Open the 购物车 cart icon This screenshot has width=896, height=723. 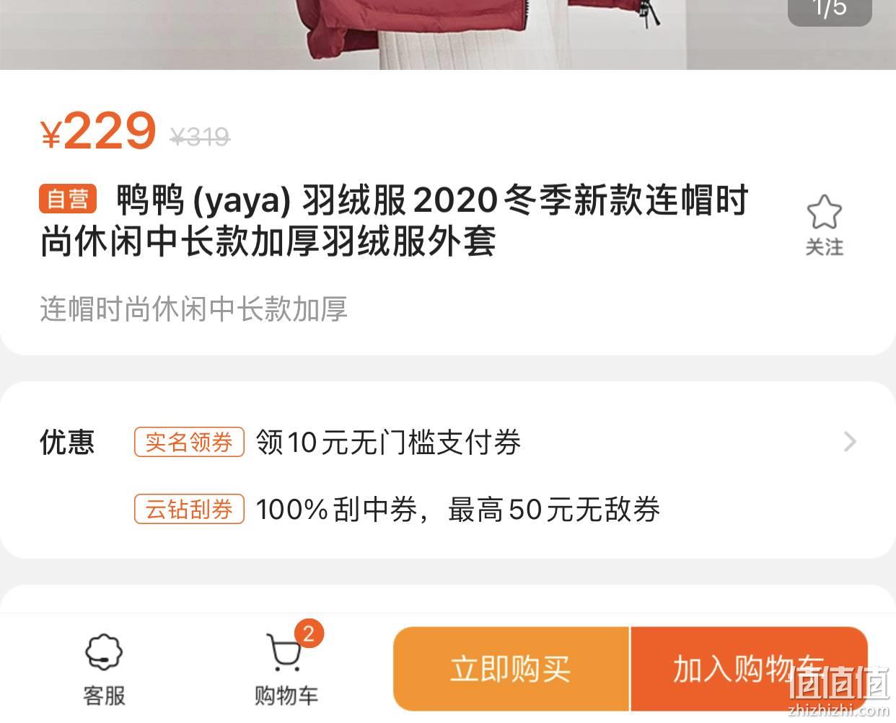tap(284, 653)
